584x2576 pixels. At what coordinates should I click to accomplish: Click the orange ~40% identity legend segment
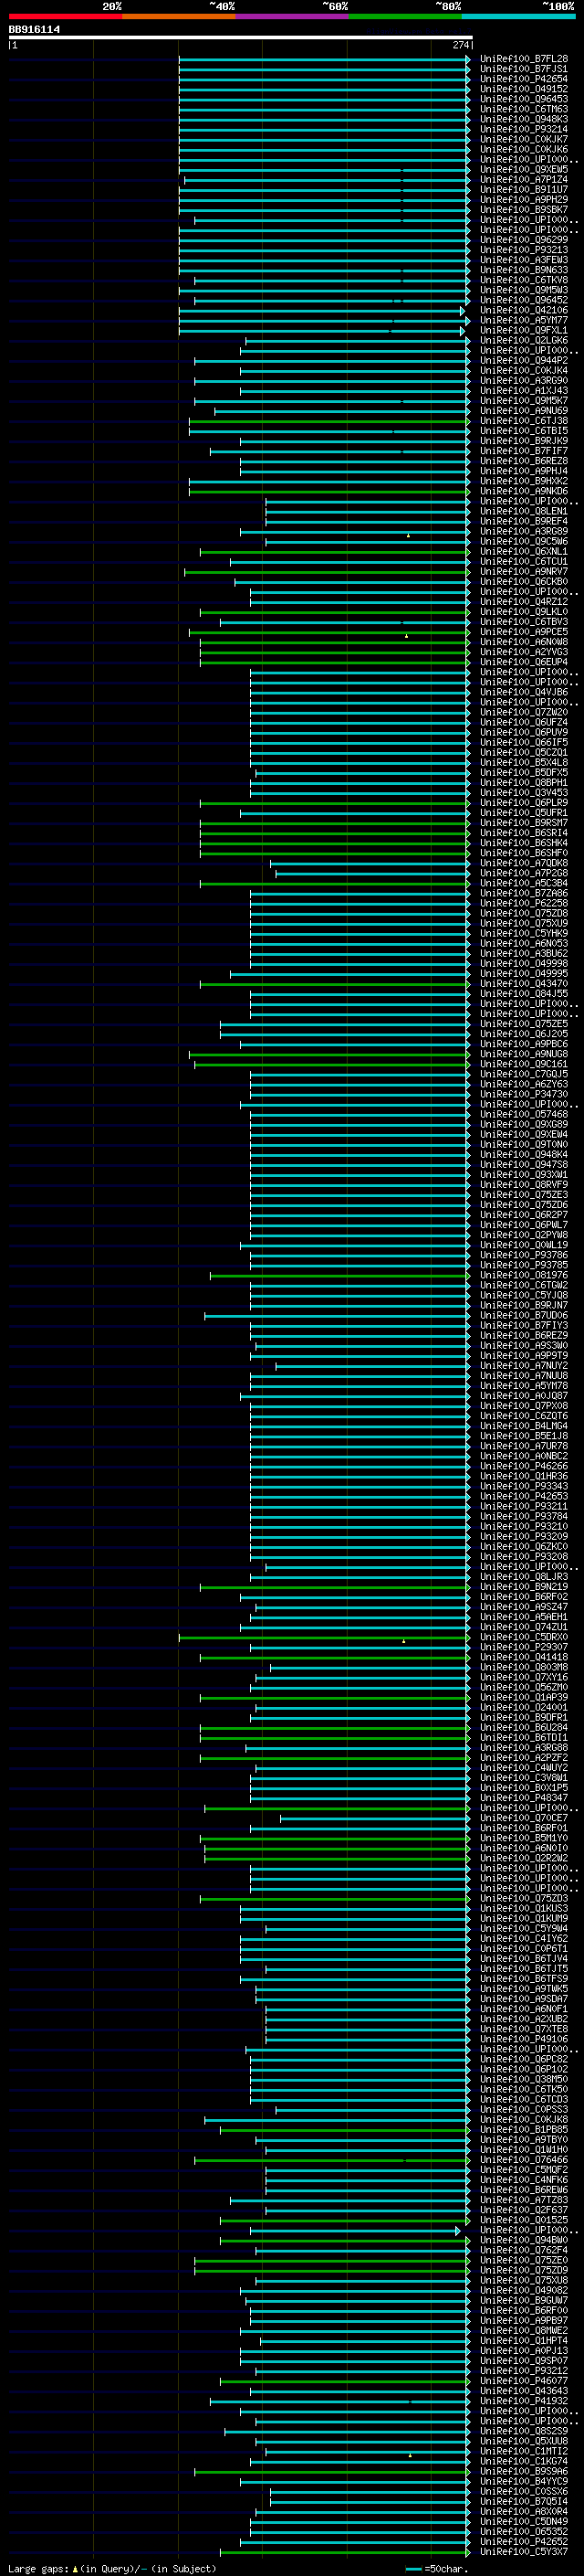[x=179, y=16]
